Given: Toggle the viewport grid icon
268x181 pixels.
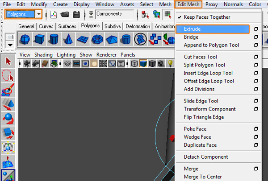Looking at the screenshot, I should (x=67, y=64).
